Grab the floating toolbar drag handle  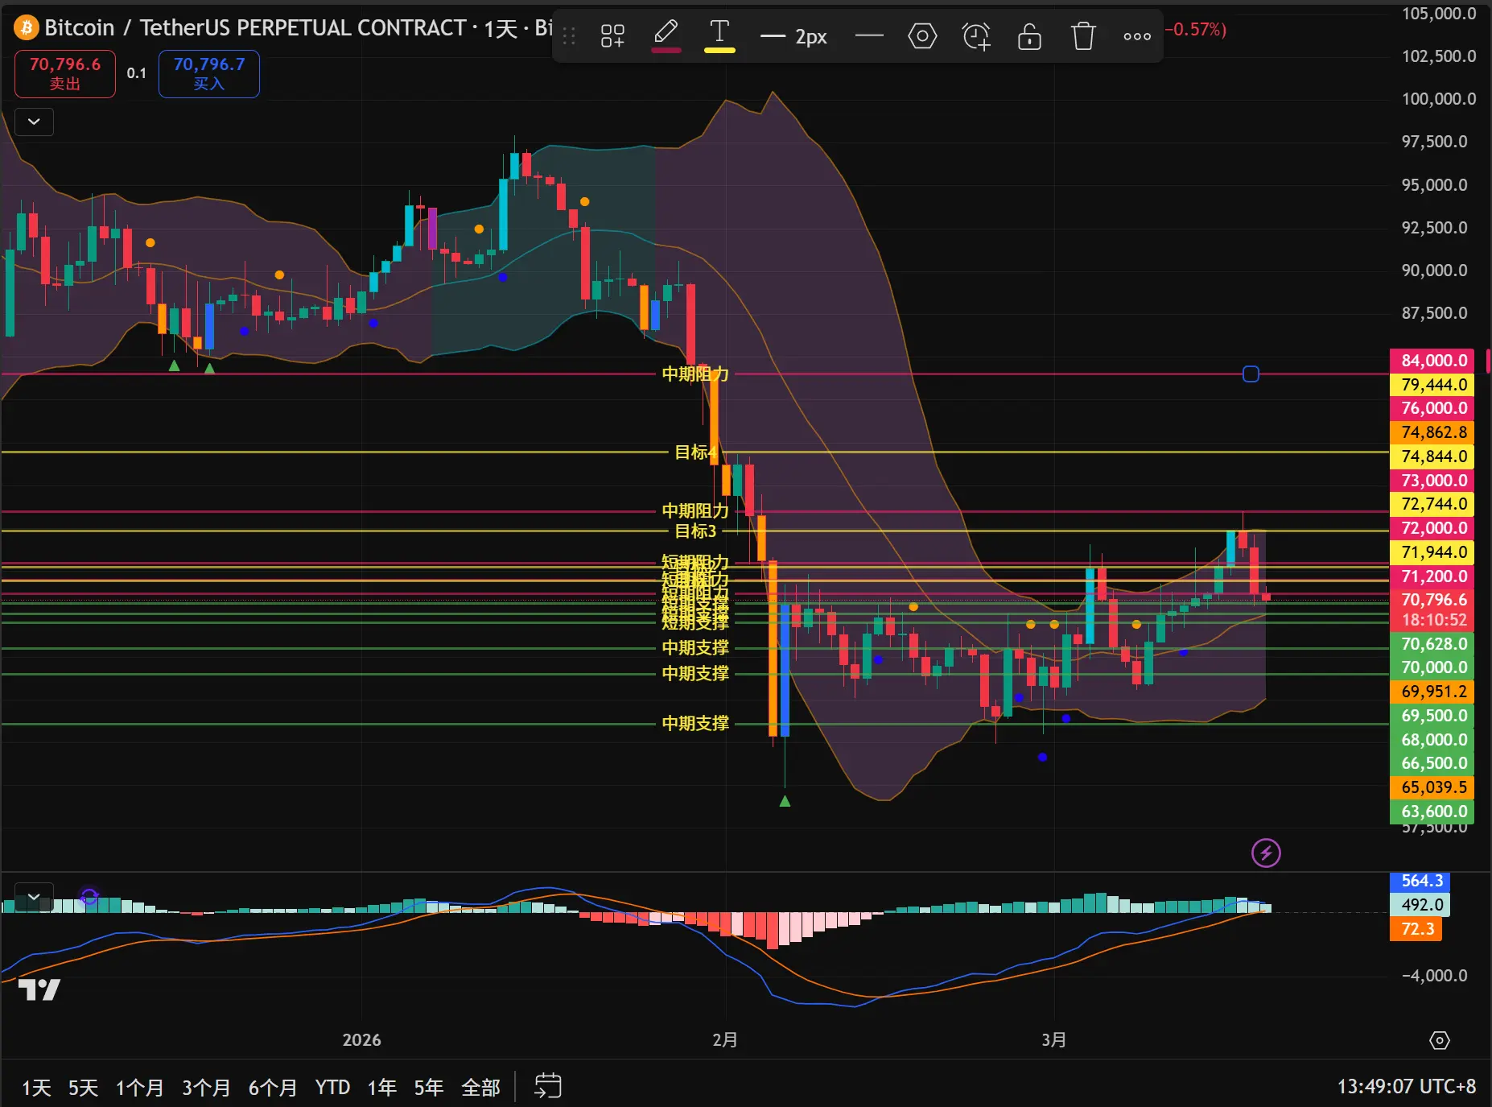point(569,36)
